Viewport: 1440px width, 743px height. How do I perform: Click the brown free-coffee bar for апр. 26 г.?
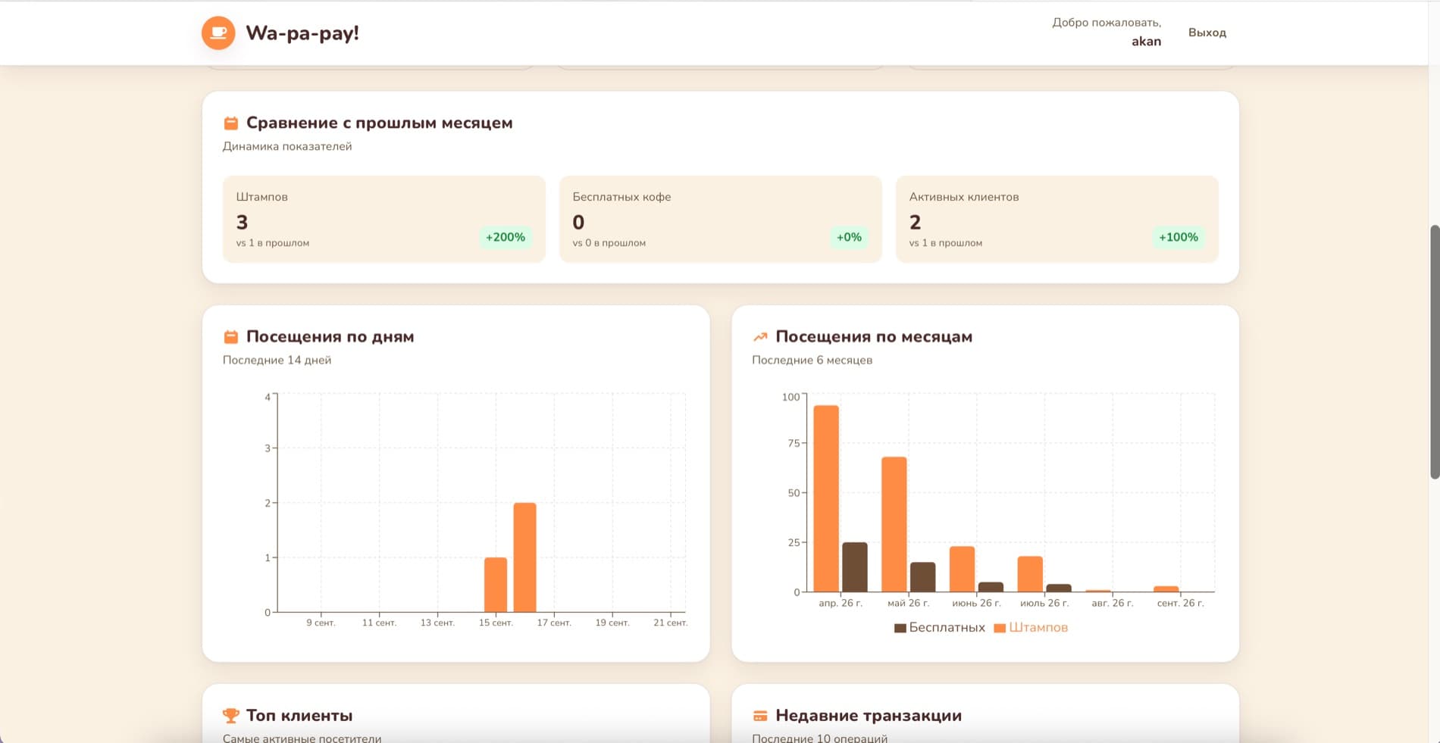click(x=855, y=567)
